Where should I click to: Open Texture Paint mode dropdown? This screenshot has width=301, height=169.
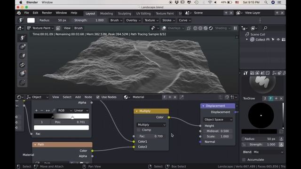(40, 28)
